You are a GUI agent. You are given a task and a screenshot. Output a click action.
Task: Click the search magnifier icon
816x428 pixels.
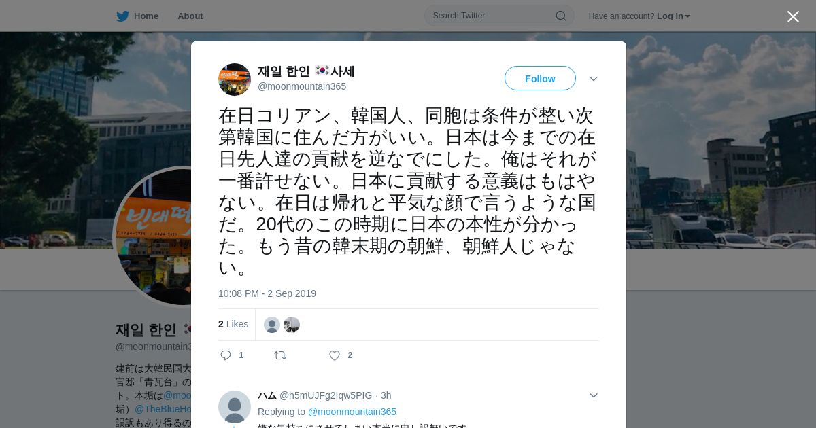[x=561, y=16]
